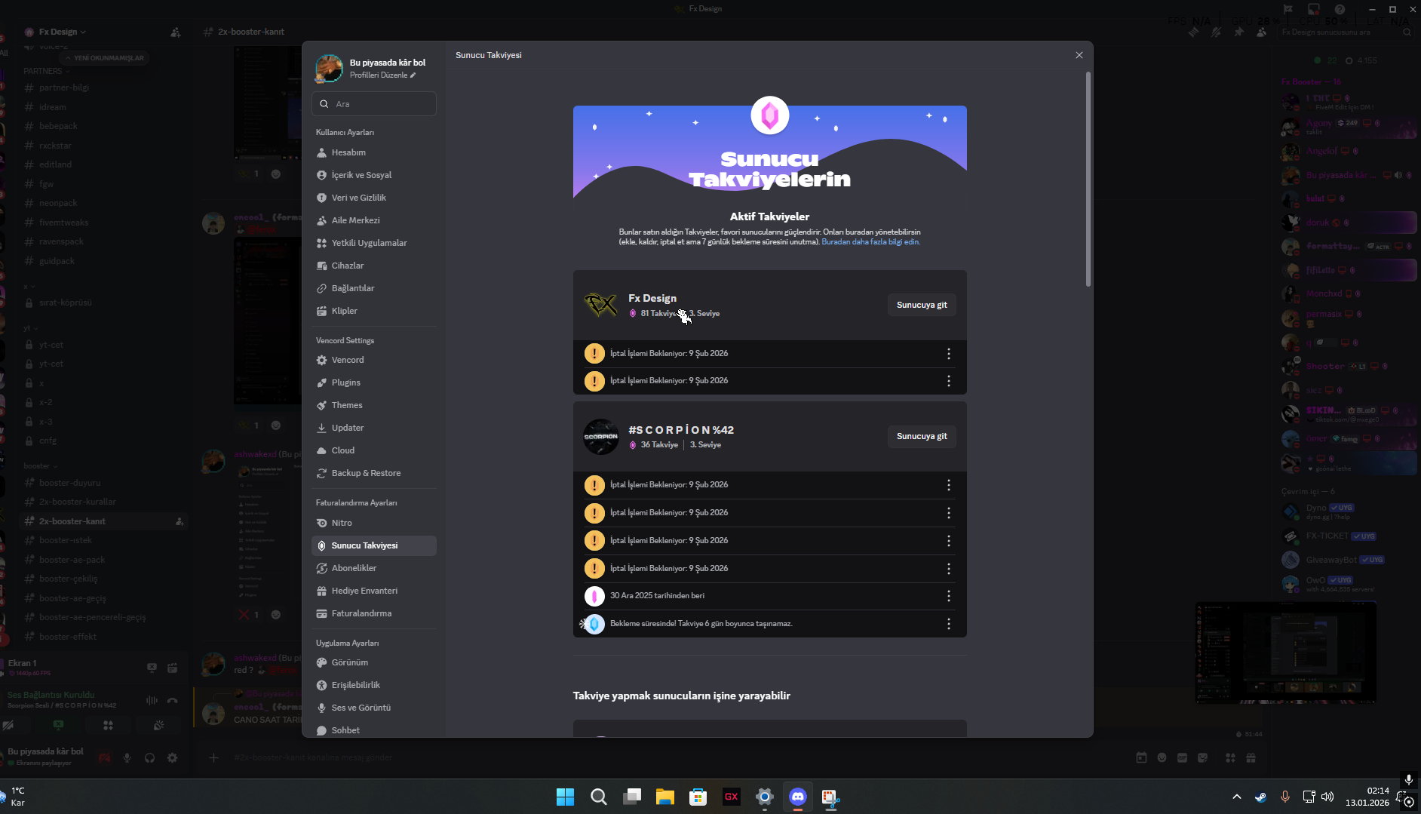Open Vencord Themes settings
This screenshot has width=1421, height=814.
click(374, 405)
